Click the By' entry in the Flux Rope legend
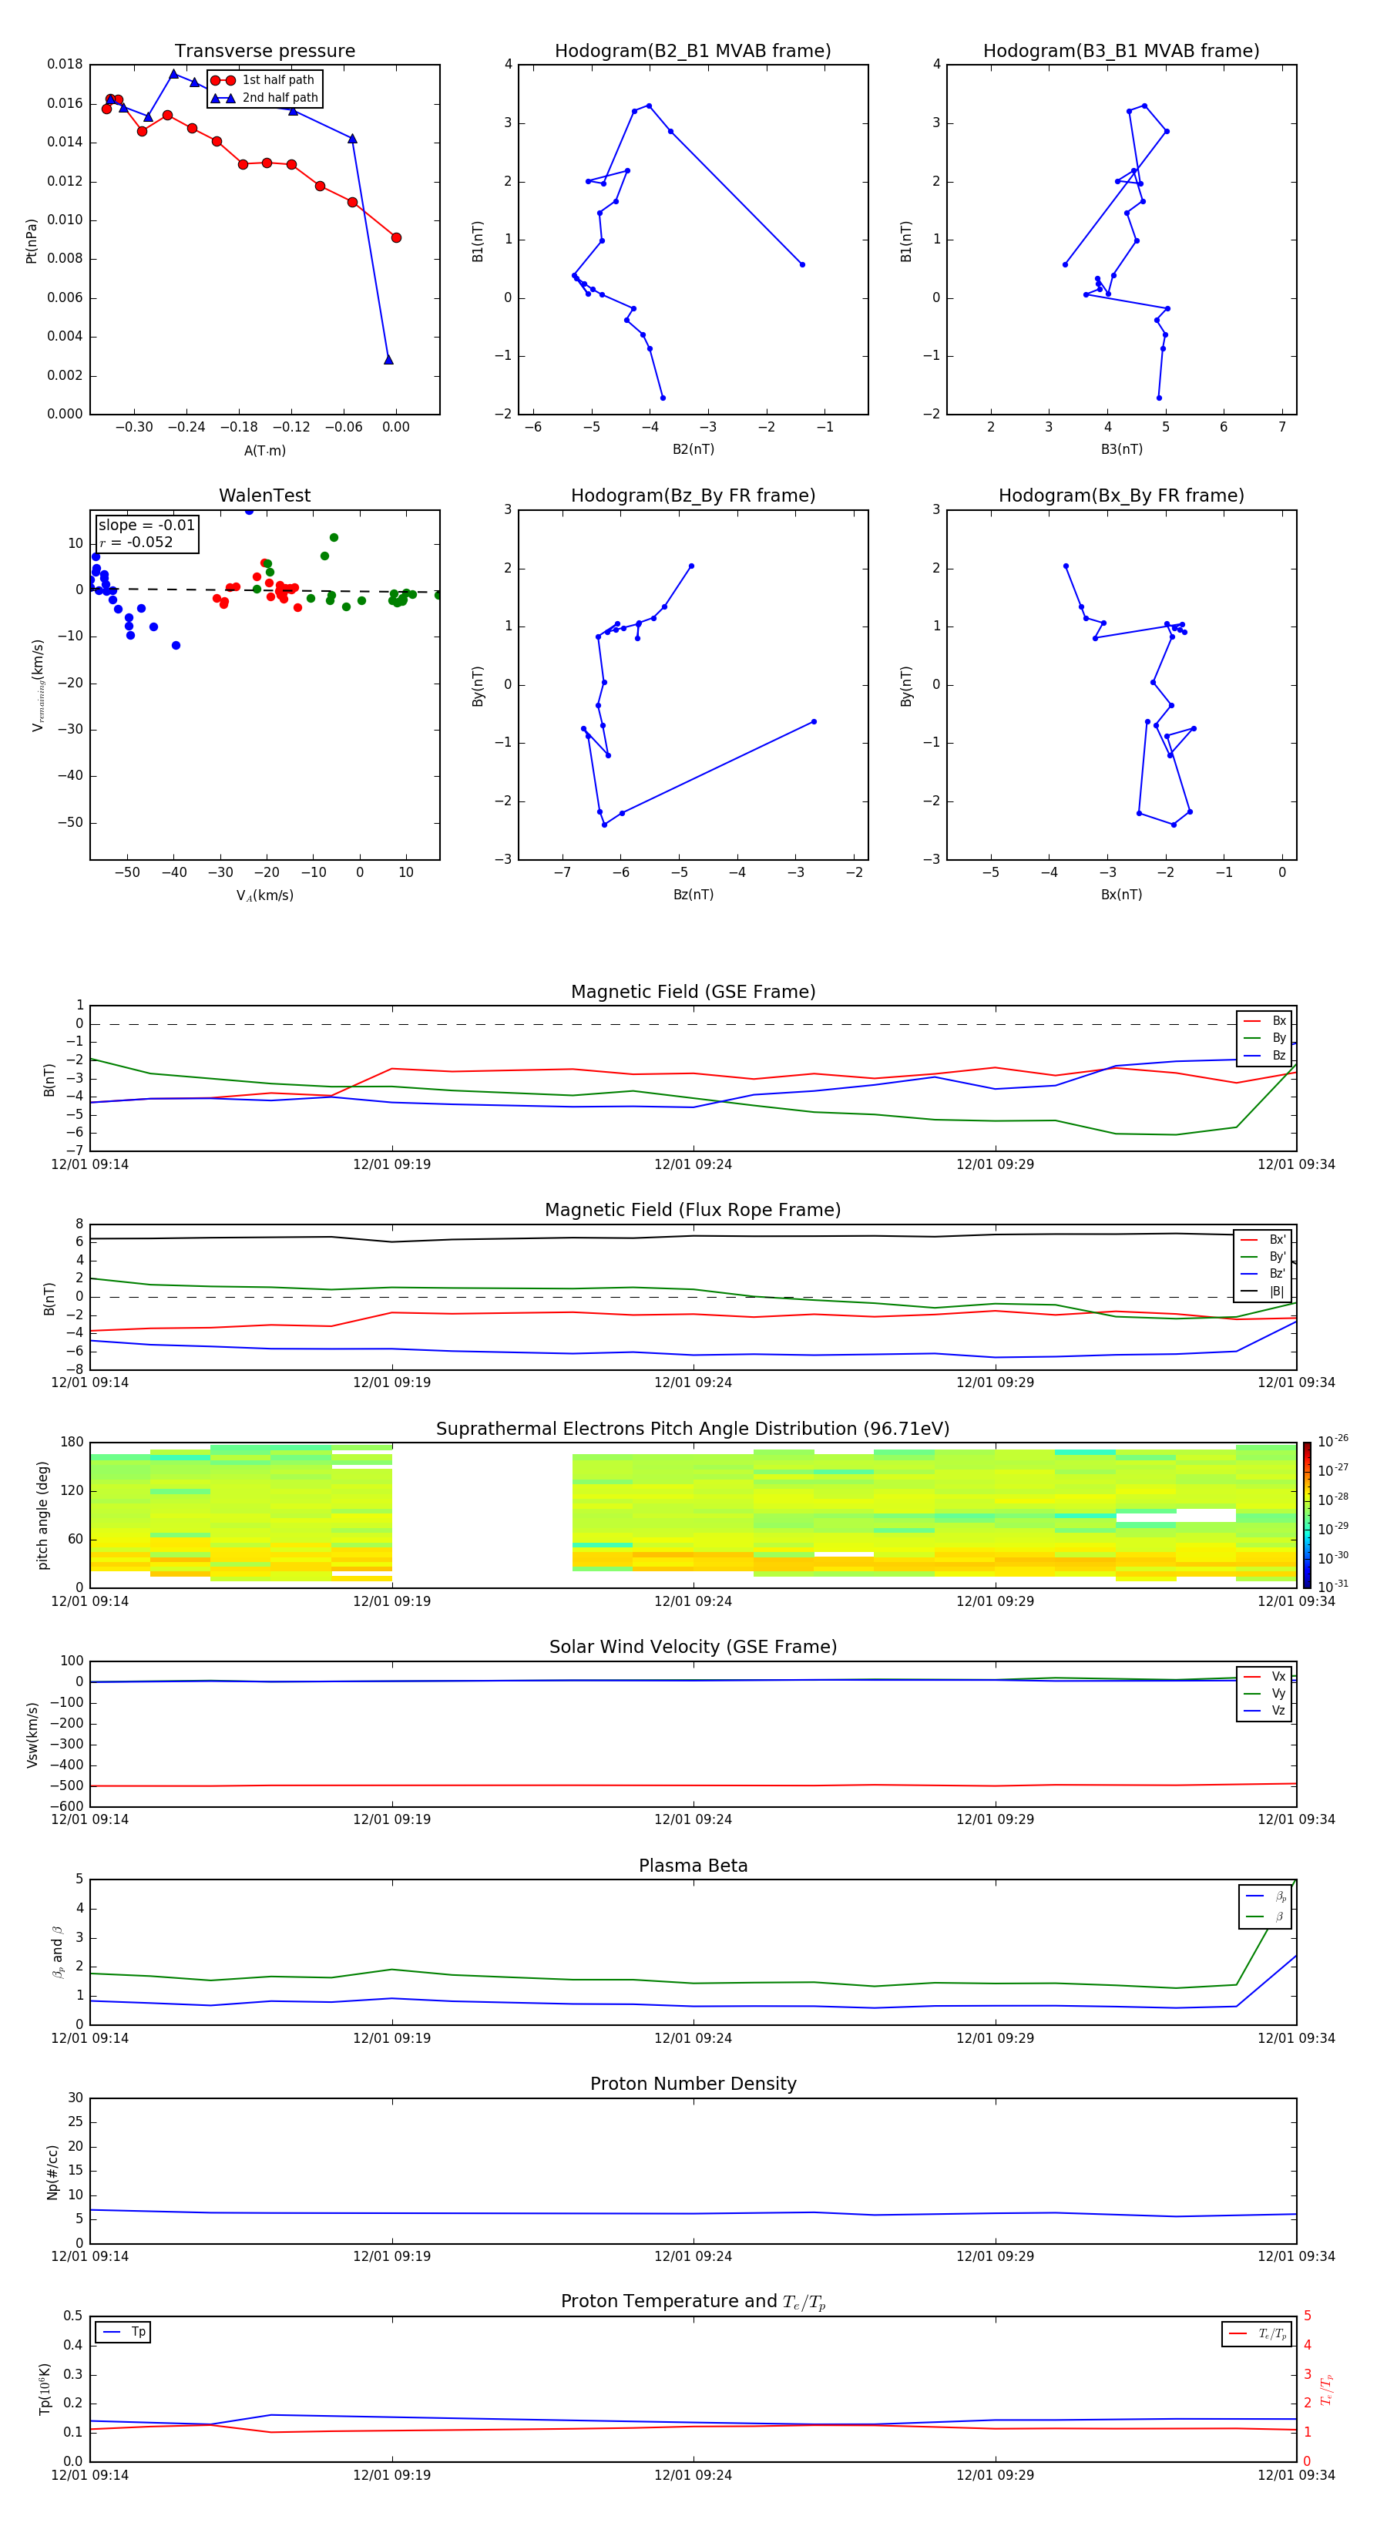Screen dimensions: 1387x2543 point(1263,1257)
